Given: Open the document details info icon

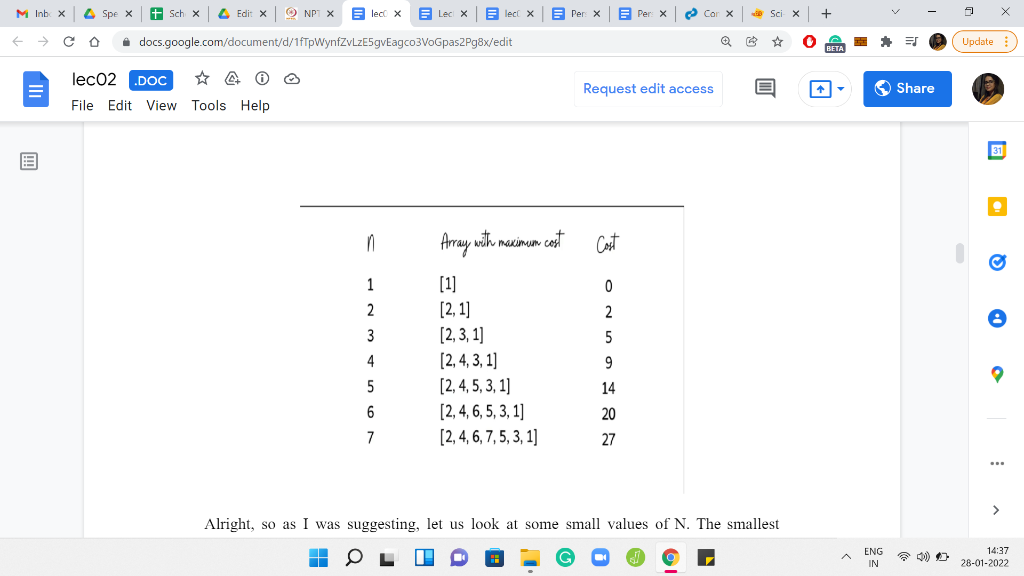Looking at the screenshot, I should 262,79.
